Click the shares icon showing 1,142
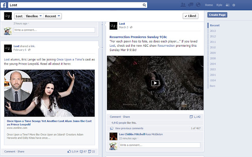 [x=191, y=117]
